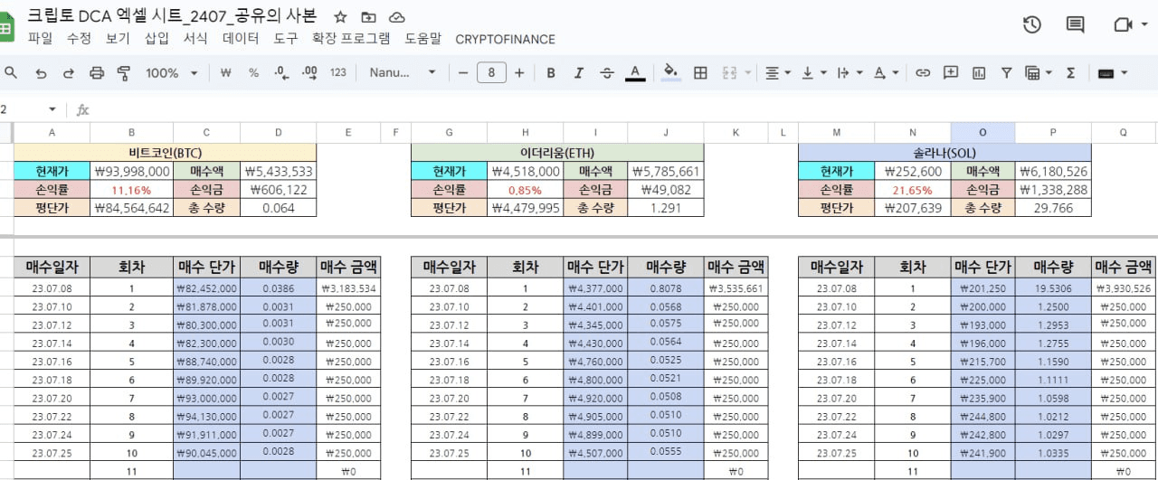Viewport: 1158px width, 480px height.
Task: Open the functions sigma menu
Action: [1070, 73]
